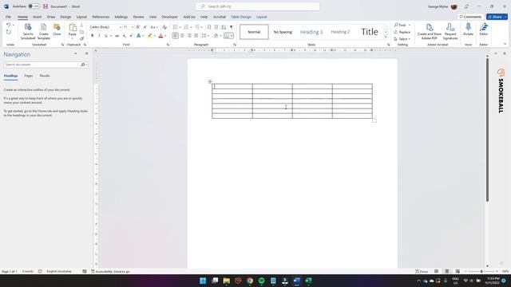Open the Borders dropdown in Paragraph group
511x287 pixels.
pyautogui.click(x=232, y=35)
